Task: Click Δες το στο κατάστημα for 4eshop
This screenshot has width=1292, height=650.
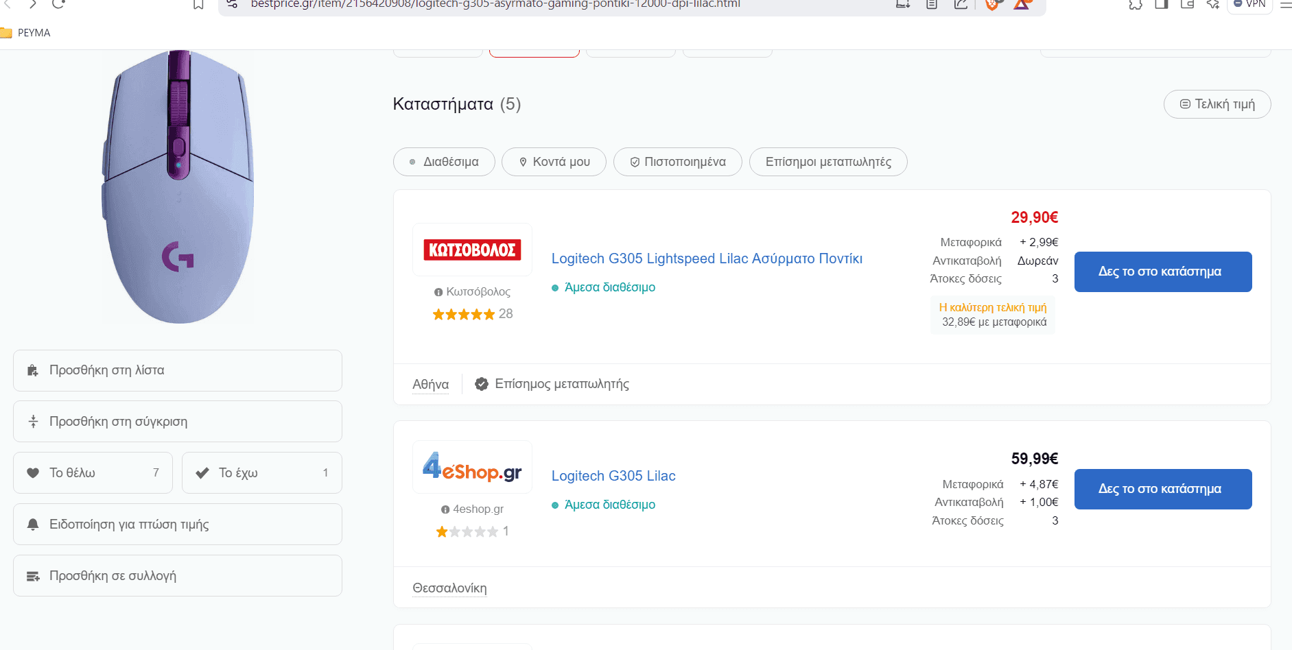Action: click(1163, 489)
